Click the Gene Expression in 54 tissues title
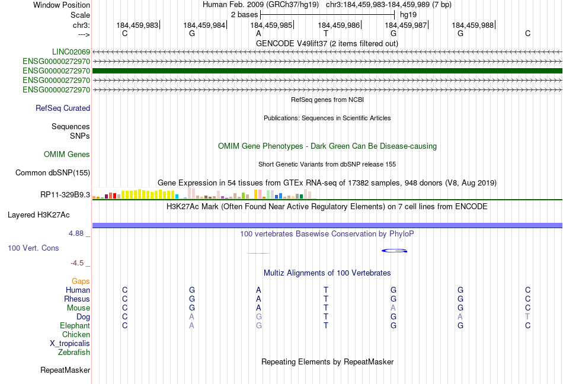 click(327, 183)
